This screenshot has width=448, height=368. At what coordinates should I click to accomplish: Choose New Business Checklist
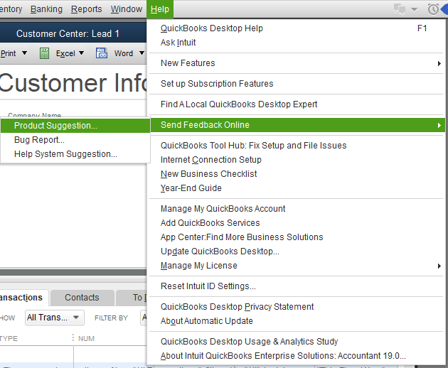[296, 174]
